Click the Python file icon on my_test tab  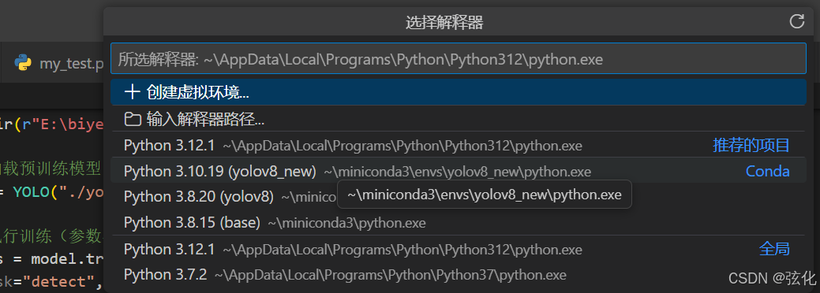point(22,63)
